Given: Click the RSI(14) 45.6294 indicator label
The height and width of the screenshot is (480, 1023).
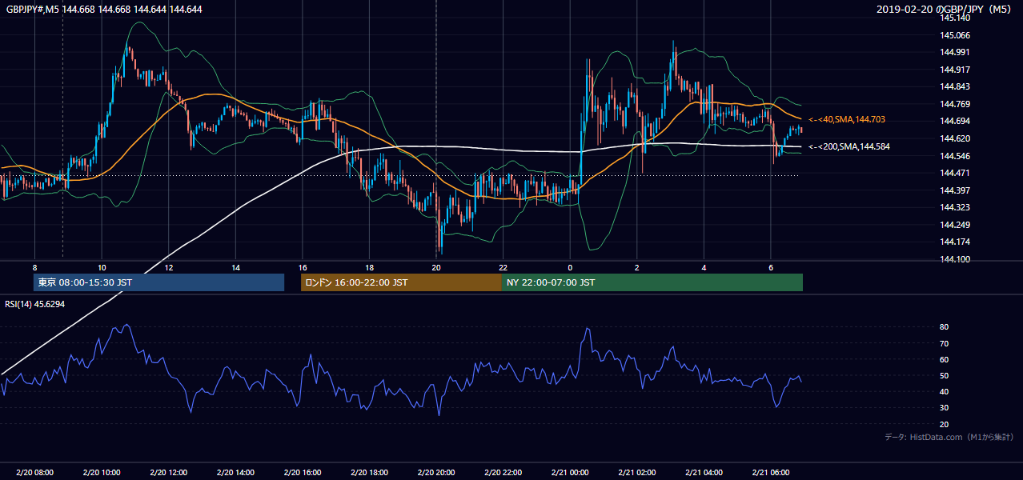Looking at the screenshot, I should click(35, 304).
